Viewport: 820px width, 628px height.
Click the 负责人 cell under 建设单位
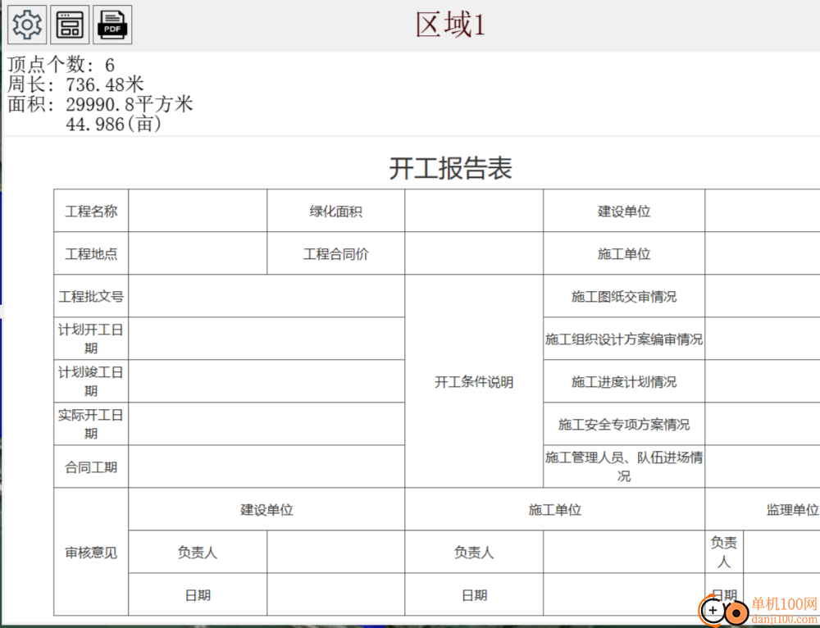198,553
